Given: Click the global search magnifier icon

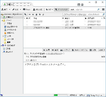Looking at the screenshot, I should tap(98, 10).
